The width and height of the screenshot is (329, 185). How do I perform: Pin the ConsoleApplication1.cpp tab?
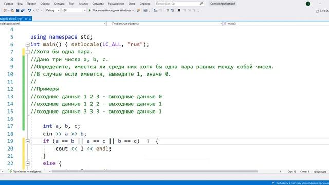tap(26, 18)
